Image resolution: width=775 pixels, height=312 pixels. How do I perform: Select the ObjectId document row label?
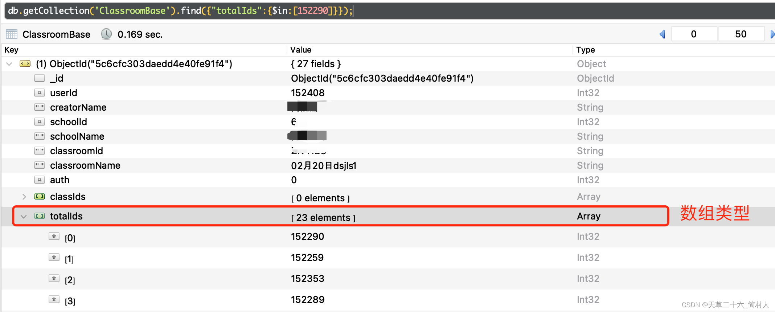(134, 64)
